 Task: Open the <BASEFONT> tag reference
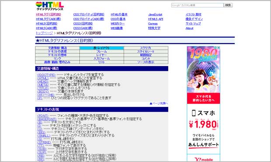(x=47, y=119)
